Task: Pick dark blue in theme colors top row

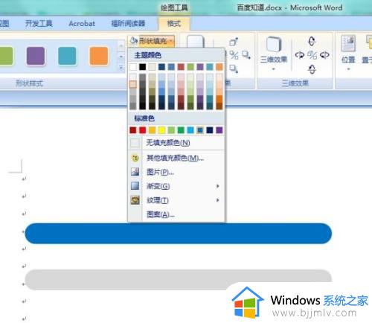Action: click(x=161, y=67)
